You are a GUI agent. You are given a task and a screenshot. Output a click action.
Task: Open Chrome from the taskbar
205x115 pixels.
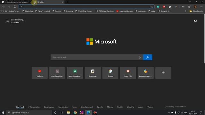pos(75,112)
